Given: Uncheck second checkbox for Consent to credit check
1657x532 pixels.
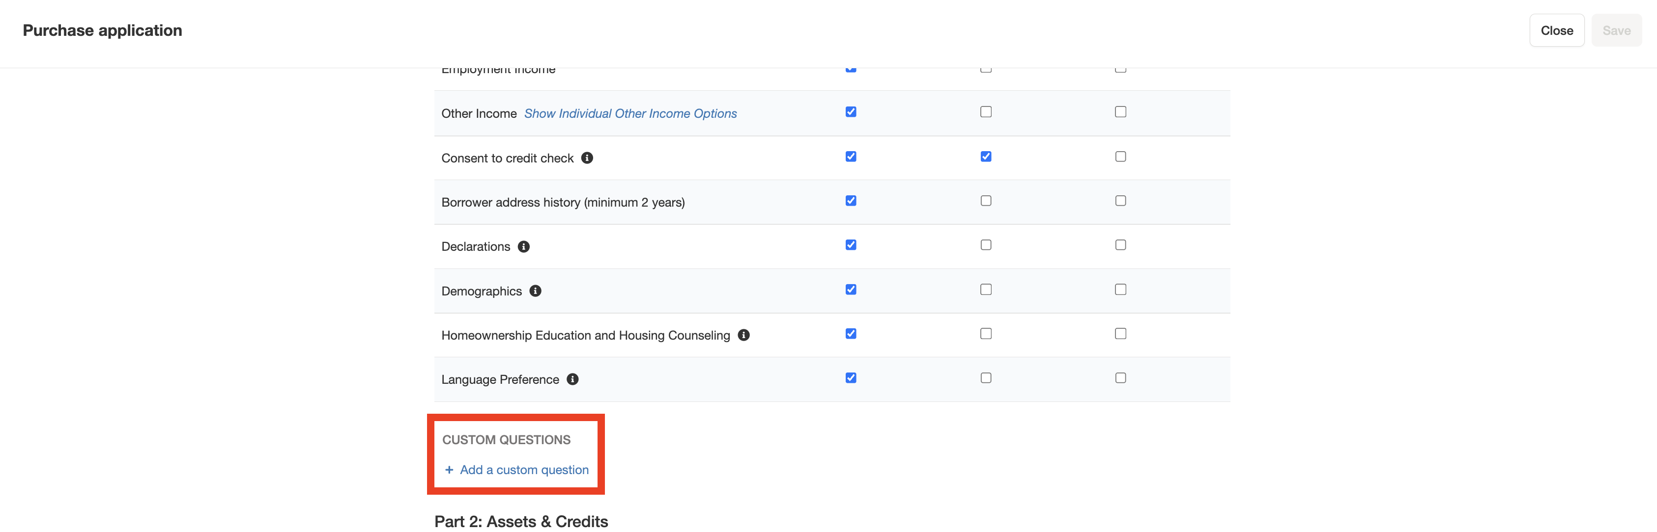Looking at the screenshot, I should pos(985,157).
